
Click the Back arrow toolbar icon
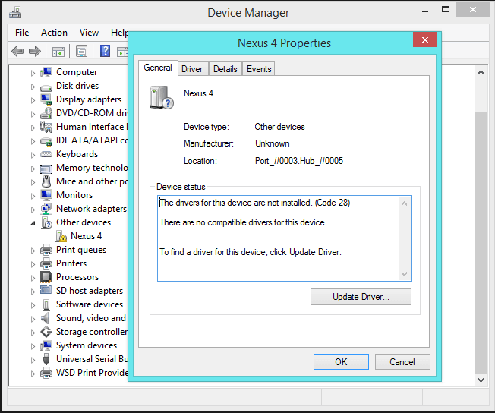pos(17,51)
